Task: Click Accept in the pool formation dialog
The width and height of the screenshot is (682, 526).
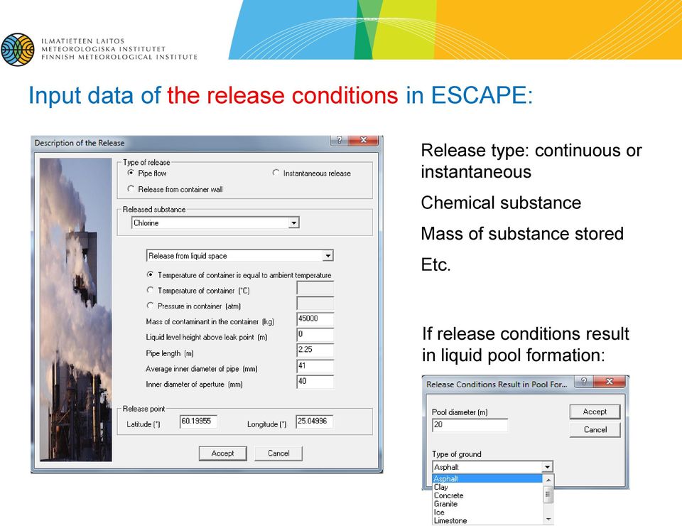Action: (x=595, y=412)
